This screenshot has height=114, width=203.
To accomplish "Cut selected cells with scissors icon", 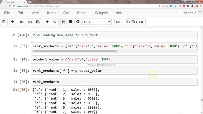I will (22, 22).
